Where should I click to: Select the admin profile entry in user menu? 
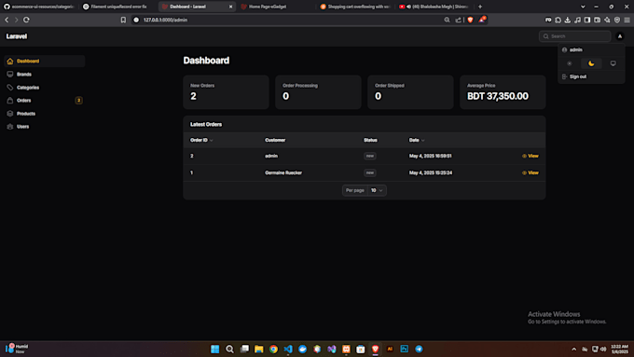click(x=591, y=49)
